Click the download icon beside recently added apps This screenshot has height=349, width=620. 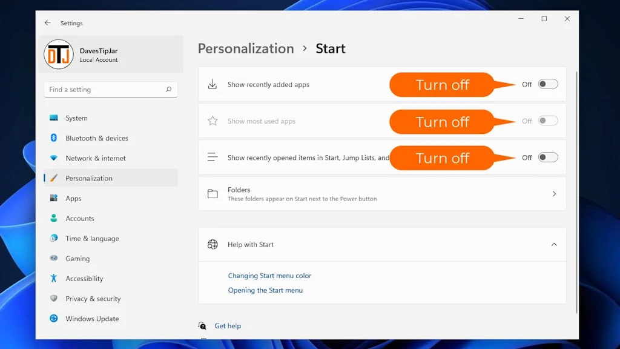[213, 84]
